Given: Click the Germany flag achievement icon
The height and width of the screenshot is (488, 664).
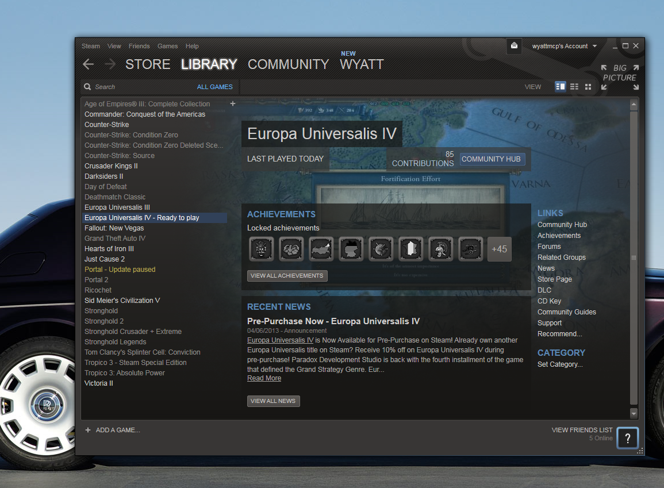Looking at the screenshot, I should click(x=351, y=249).
